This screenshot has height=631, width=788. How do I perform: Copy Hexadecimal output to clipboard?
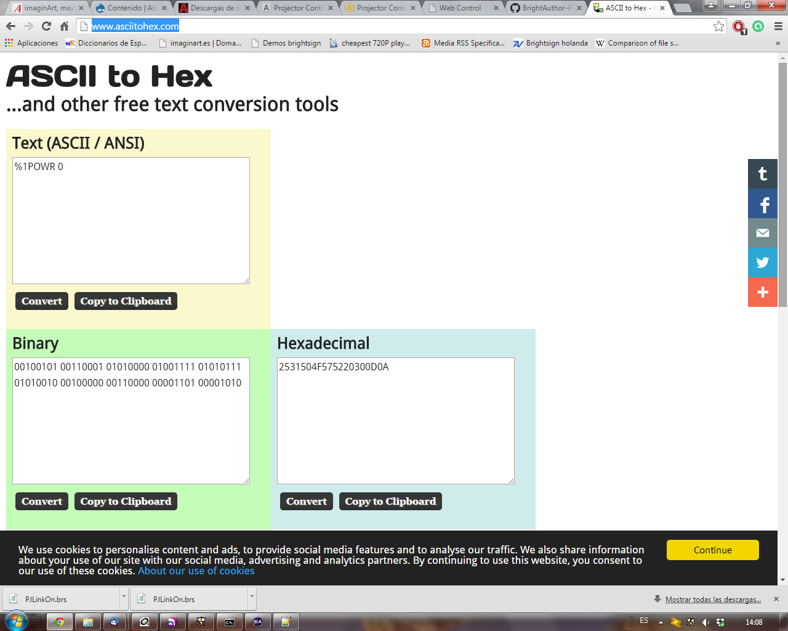(x=390, y=501)
